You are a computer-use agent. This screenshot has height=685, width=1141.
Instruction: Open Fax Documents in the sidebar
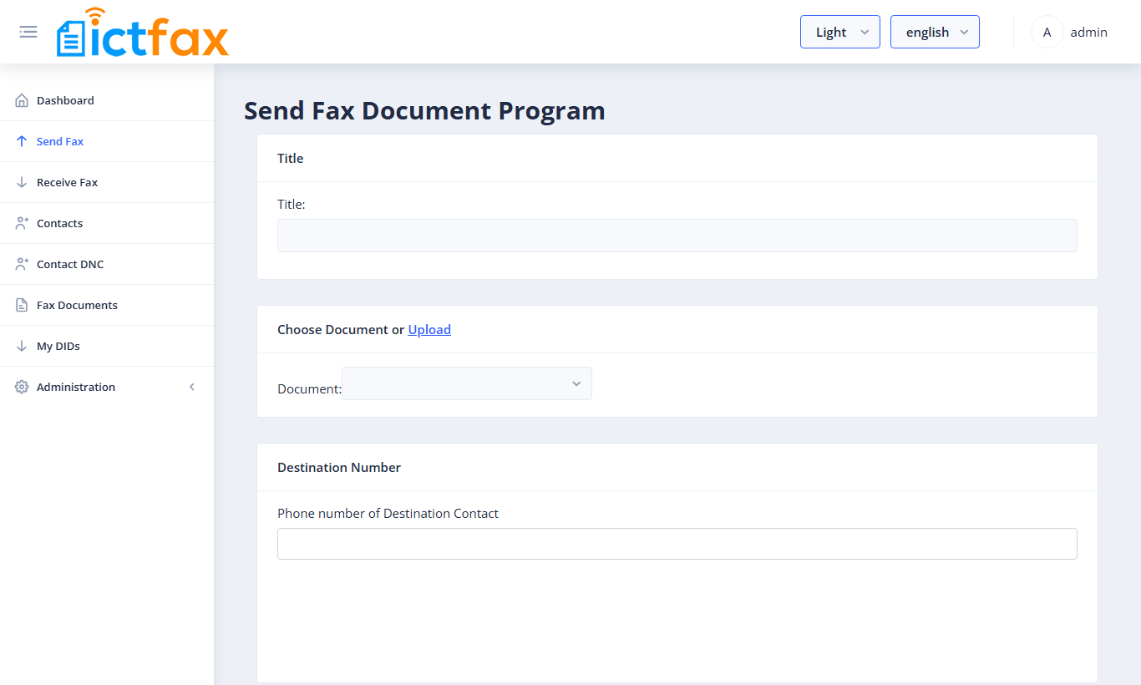(107, 305)
